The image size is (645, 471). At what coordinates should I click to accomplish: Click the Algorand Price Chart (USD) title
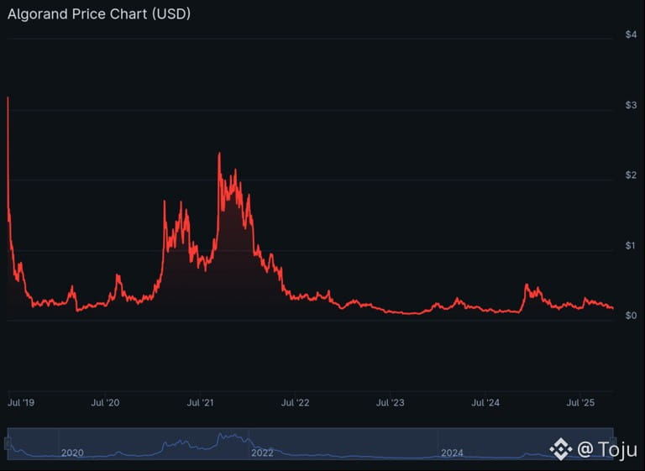coord(99,14)
